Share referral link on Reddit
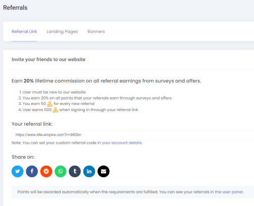This screenshot has width=254, height=206. 46,171
